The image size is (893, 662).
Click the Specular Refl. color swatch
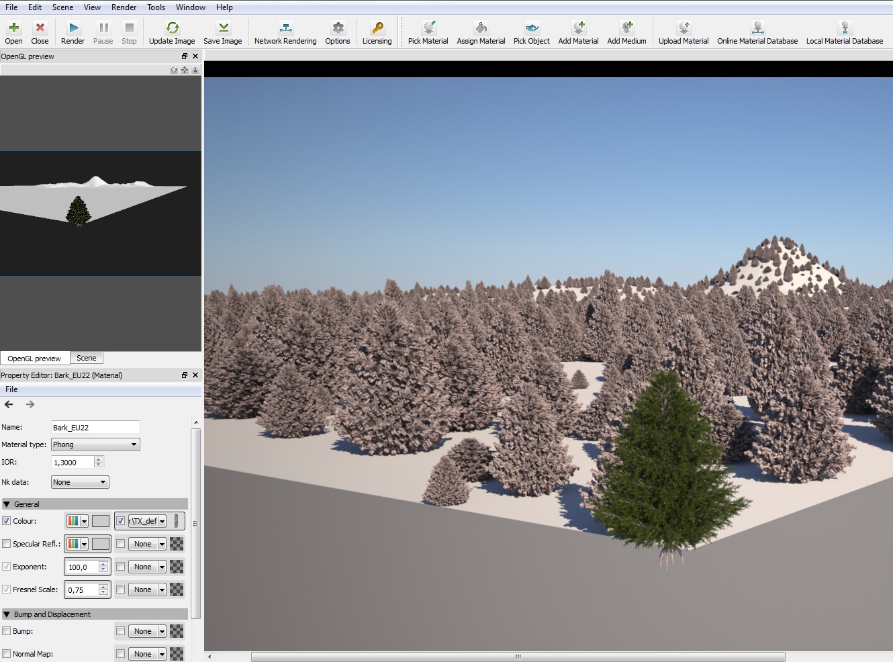101,544
